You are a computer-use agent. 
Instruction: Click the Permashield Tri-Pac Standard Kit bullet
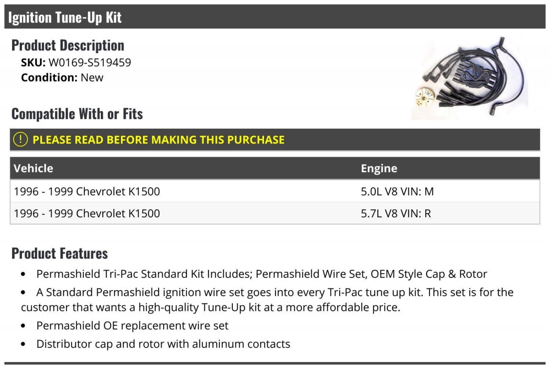pos(262,274)
